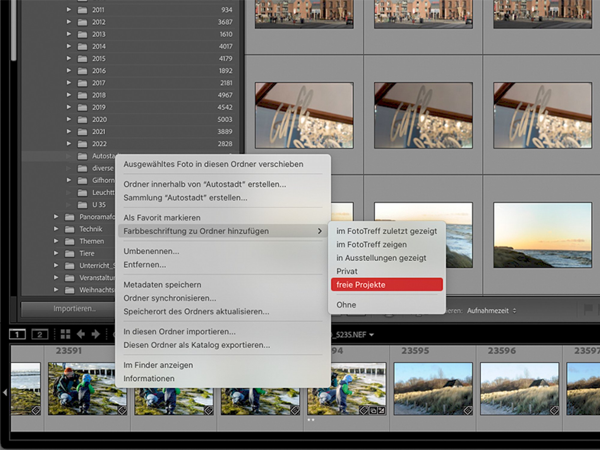The height and width of the screenshot is (450, 600).
Task: Open the Aufnahmezeit sort order dropdown
Action: tap(491, 310)
